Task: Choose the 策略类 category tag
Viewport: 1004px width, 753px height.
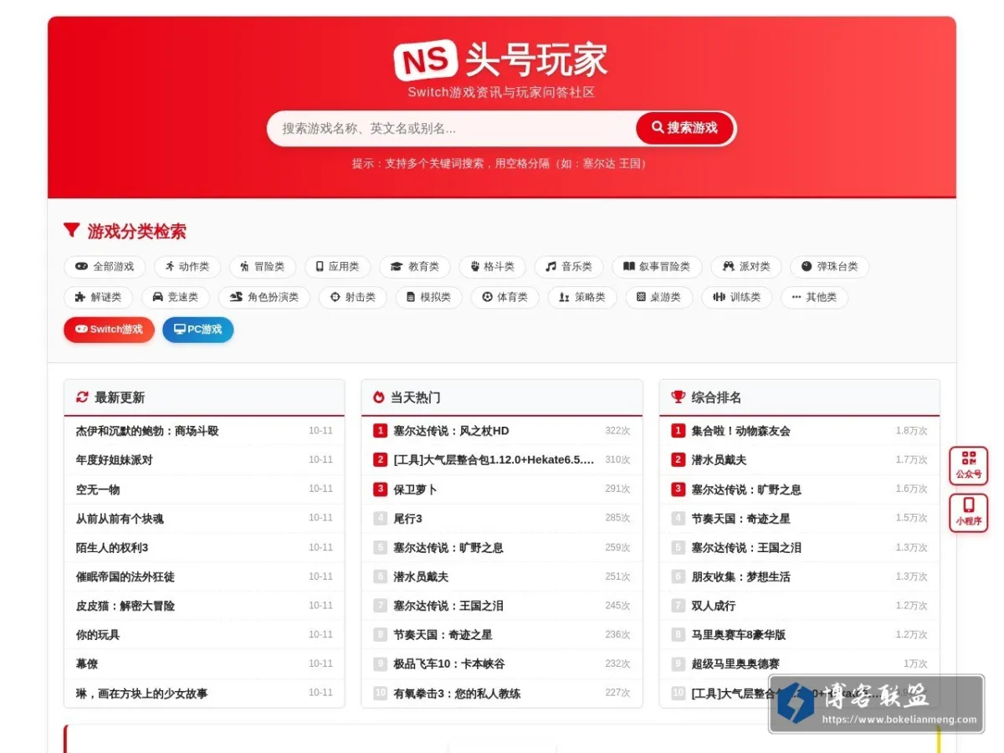Action: click(x=581, y=297)
